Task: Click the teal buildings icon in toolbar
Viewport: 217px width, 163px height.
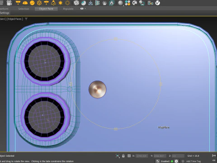Action: pos(151,3)
